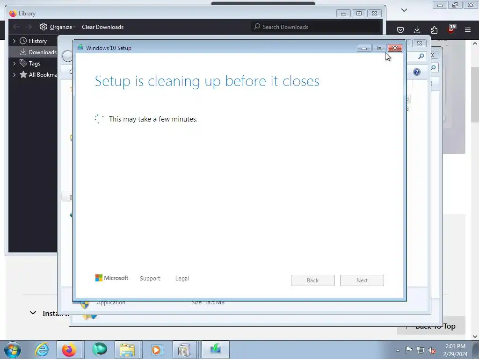Minimize the Windows 10 Setup window
The height and width of the screenshot is (359, 479).
tap(364, 48)
